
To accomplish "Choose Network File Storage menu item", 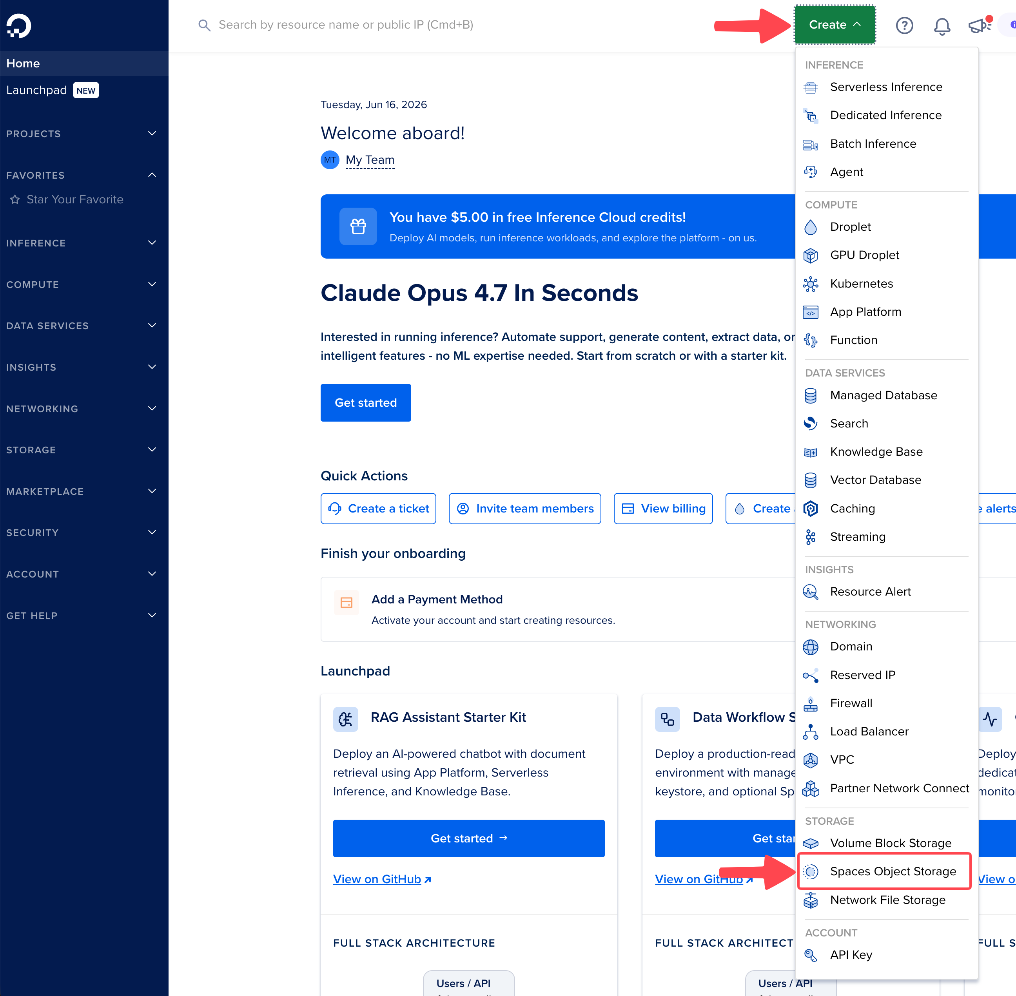I will (886, 900).
